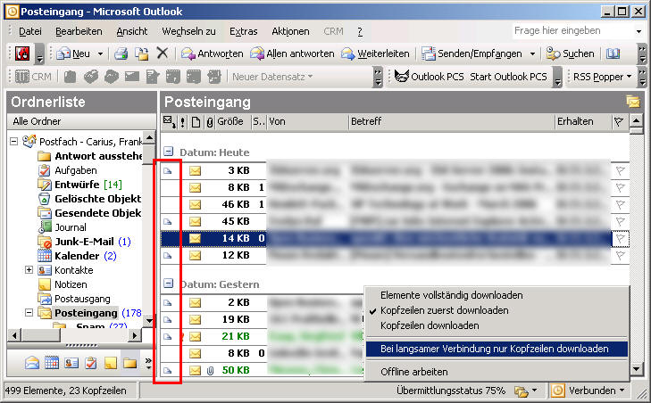The image size is (651, 403).
Task: Open the Extras menu
Action: (243, 31)
